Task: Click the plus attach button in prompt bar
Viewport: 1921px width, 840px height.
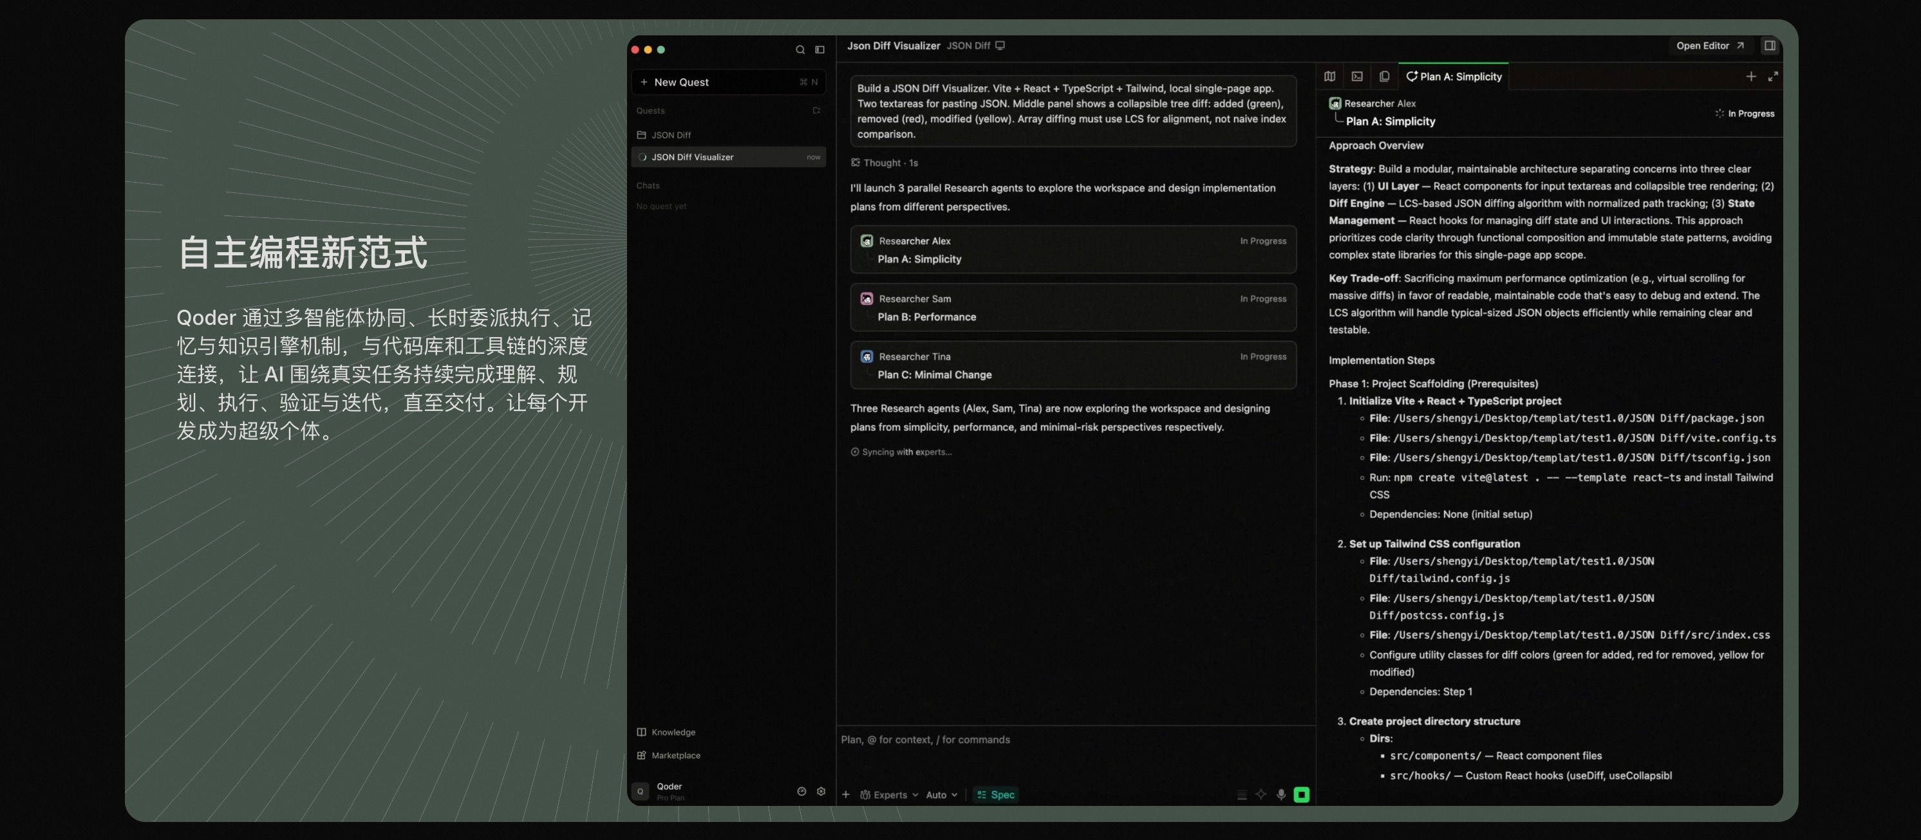Action: (x=846, y=794)
